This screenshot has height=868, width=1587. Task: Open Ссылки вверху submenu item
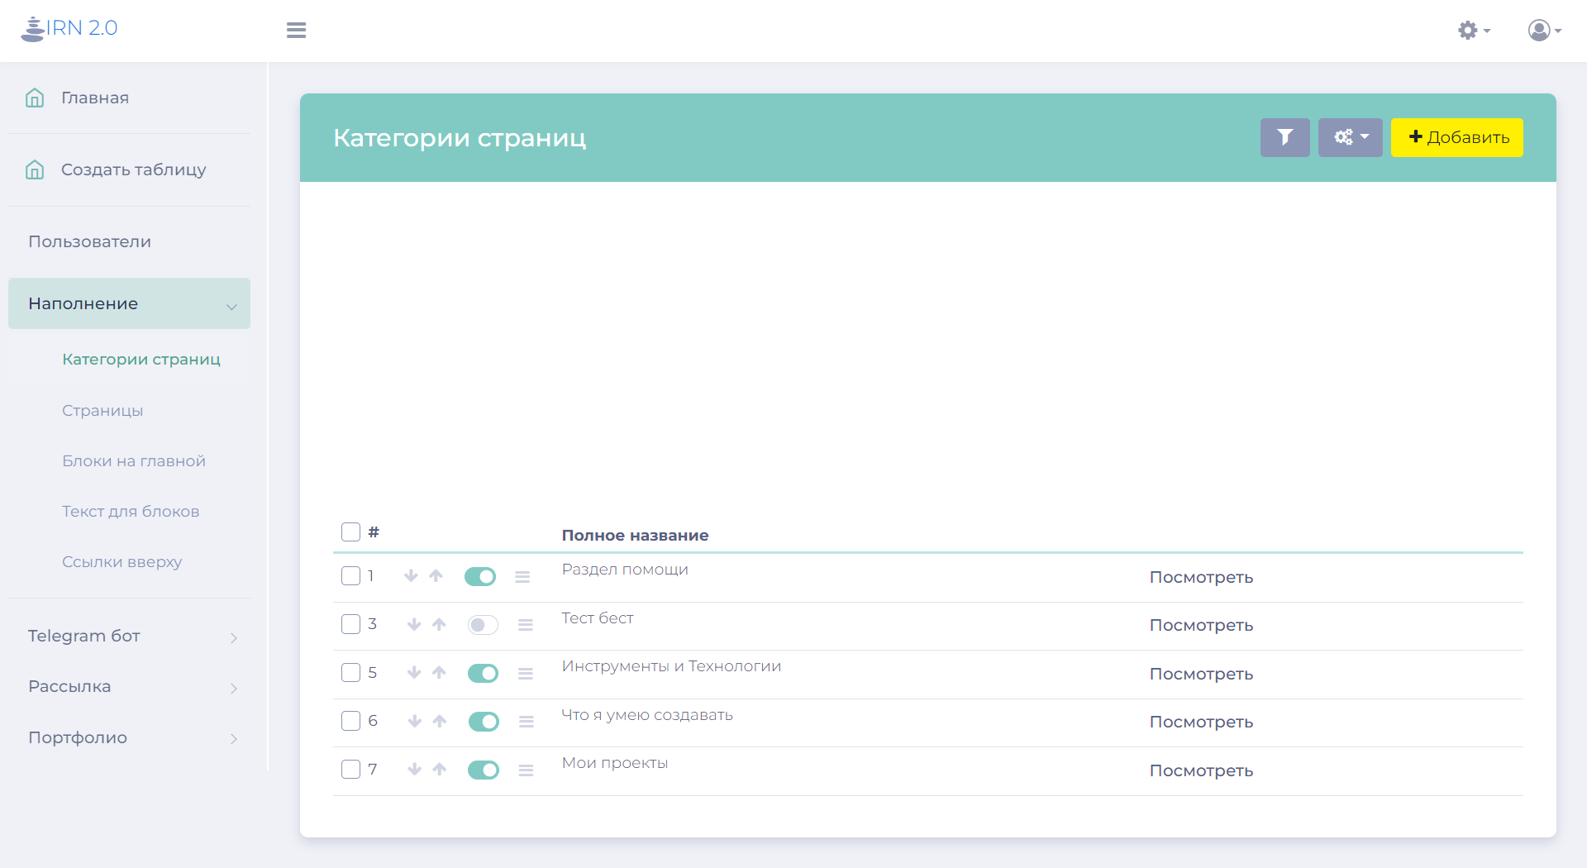pos(122,562)
